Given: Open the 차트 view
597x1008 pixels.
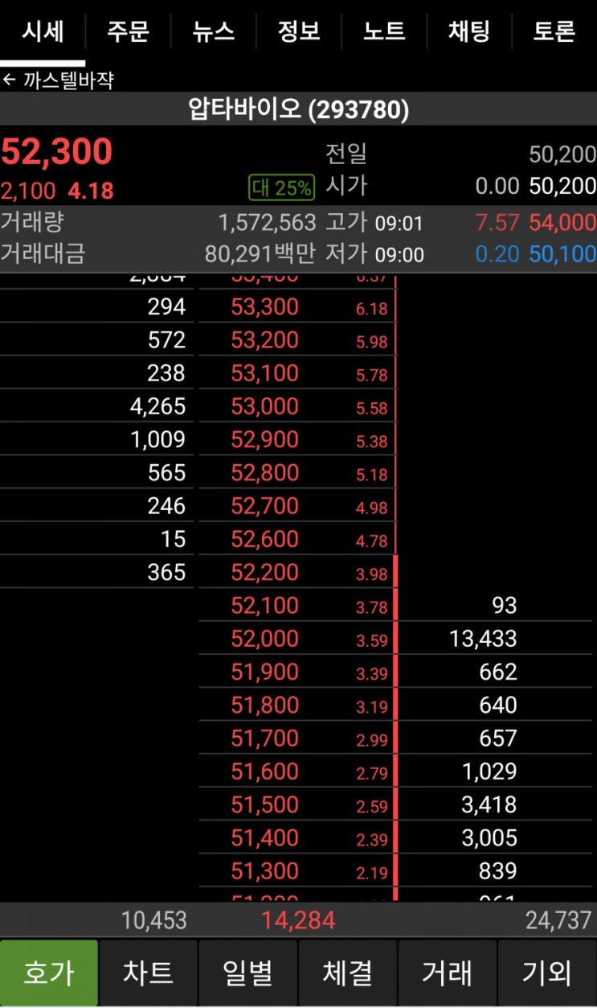Looking at the screenshot, I should [x=149, y=973].
